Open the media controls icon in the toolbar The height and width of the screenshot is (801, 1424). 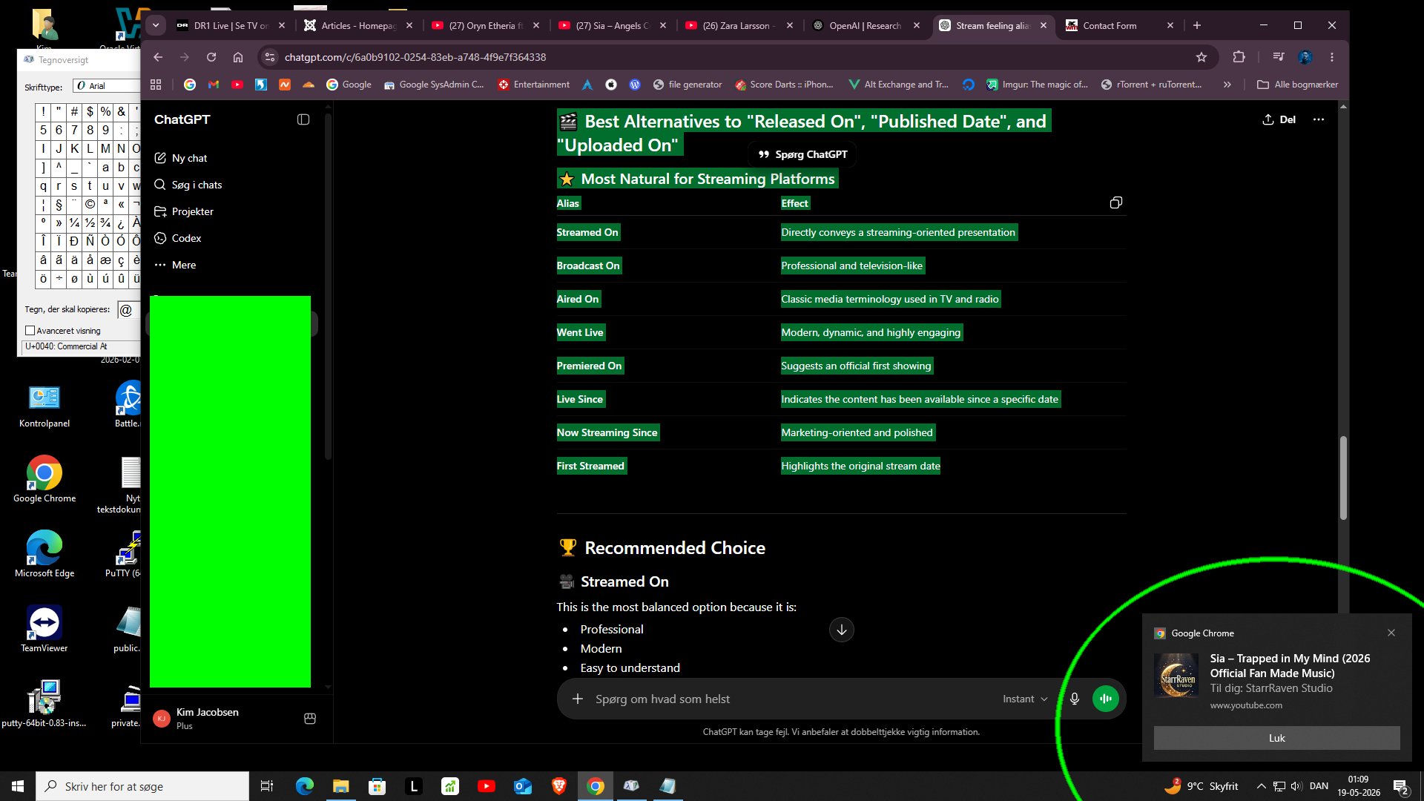[1278, 57]
